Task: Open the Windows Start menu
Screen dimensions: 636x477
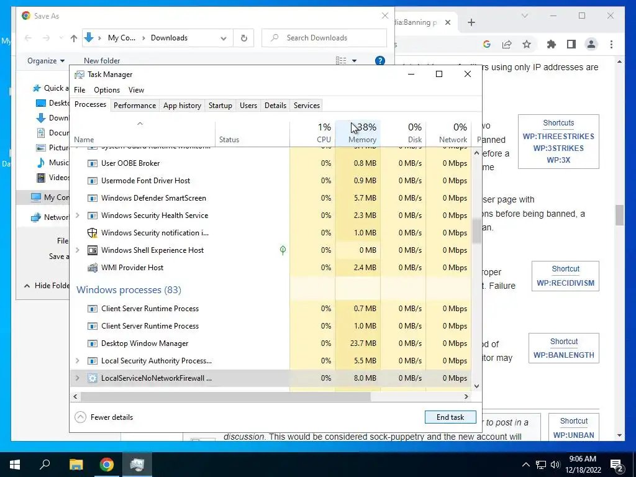Action: pyautogui.click(x=15, y=465)
